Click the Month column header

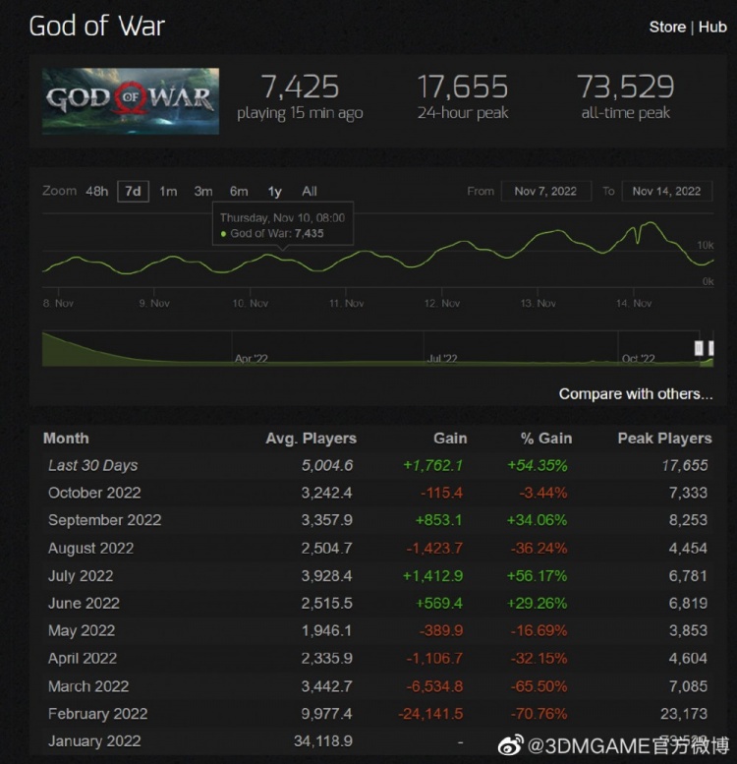point(66,438)
